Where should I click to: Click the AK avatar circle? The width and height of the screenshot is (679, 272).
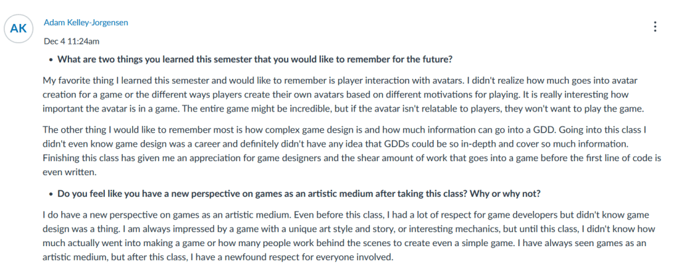click(x=19, y=28)
